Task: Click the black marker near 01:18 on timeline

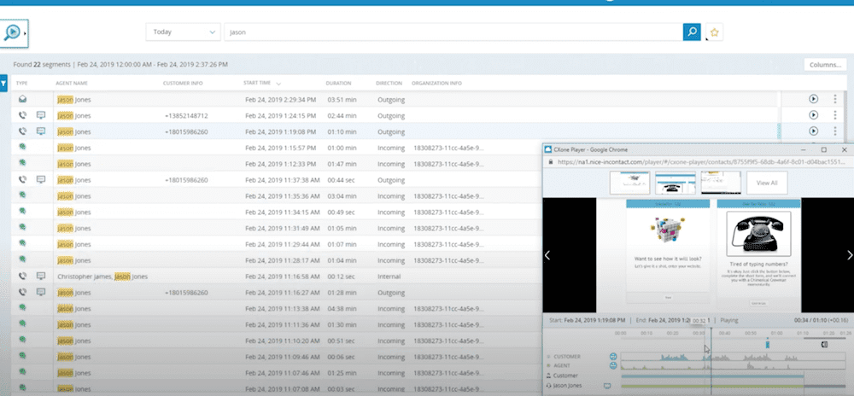Action: pos(824,344)
